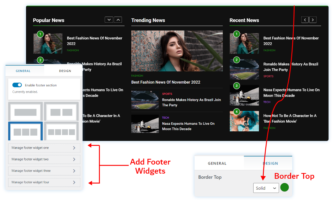Click Popular News up arrow button
Viewport: 334px width, 202px height.
[118, 20]
